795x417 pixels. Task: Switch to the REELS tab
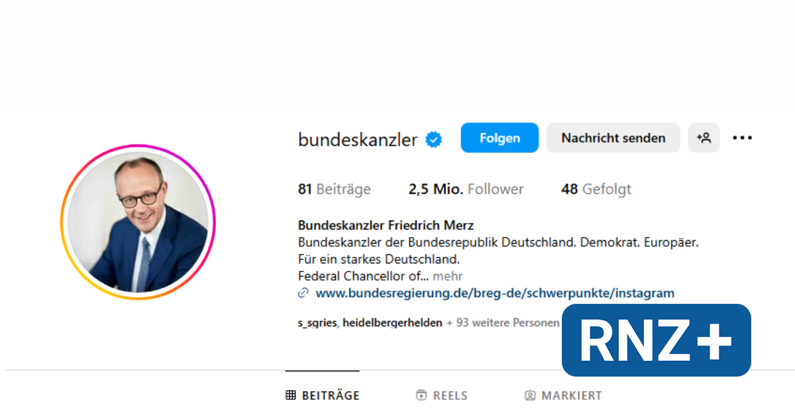pos(442,395)
